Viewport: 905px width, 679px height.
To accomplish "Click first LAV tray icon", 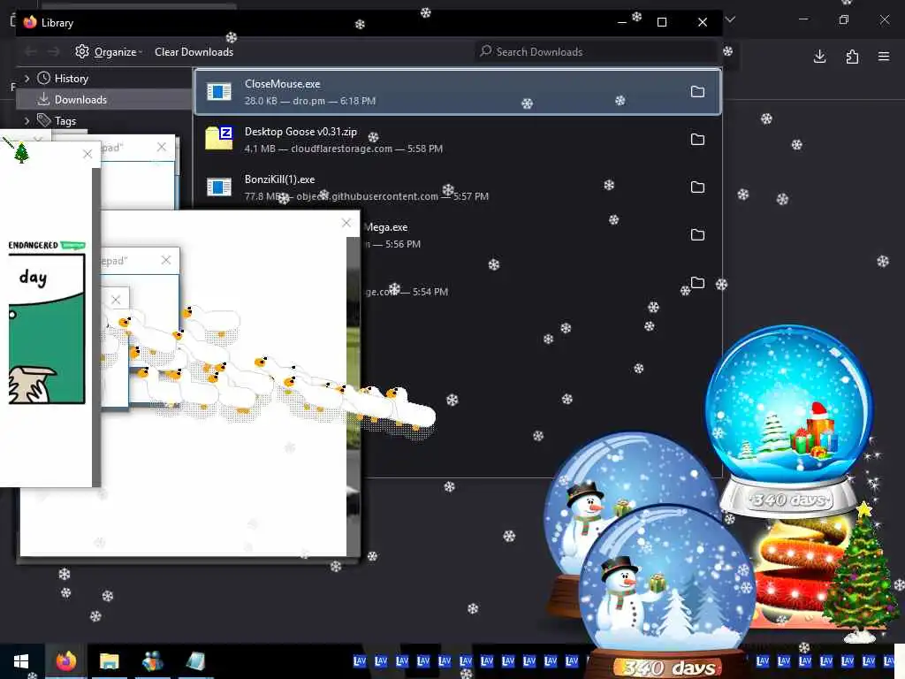I will (x=360, y=661).
